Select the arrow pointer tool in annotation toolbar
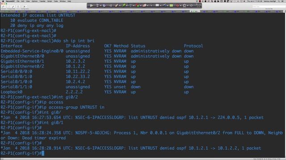This screenshot has width=286, height=160. tap(91, 6)
